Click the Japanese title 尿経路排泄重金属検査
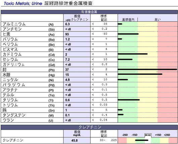This screenshot has height=144, width=178. [68, 3]
